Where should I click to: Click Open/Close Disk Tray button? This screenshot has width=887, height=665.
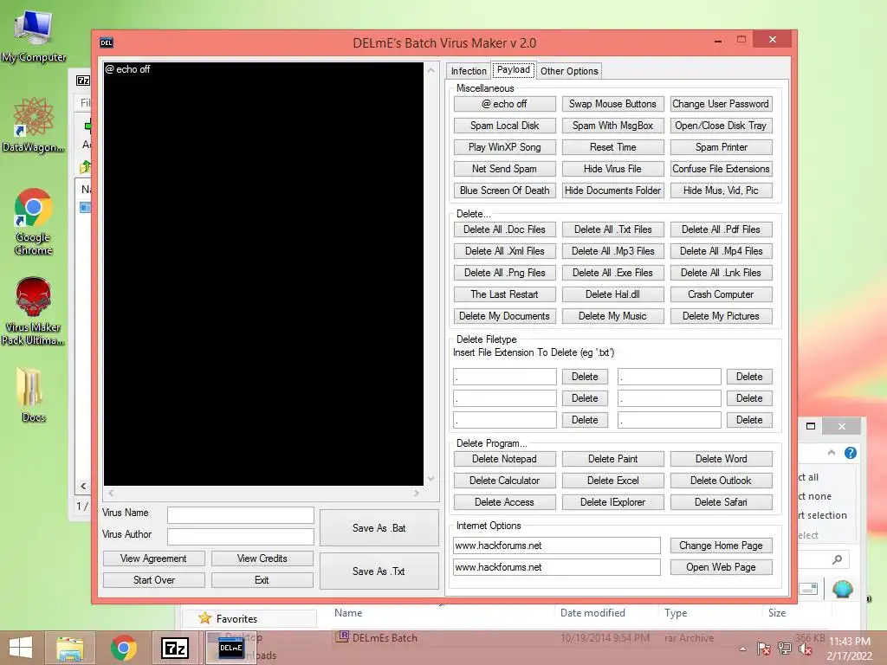721,126
